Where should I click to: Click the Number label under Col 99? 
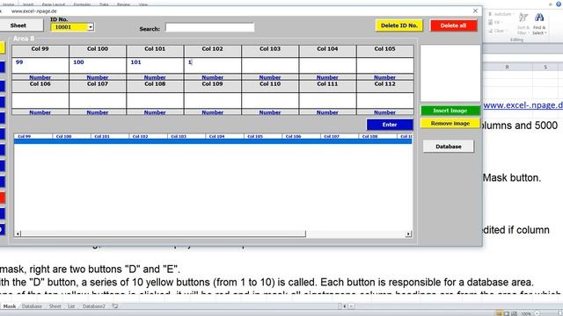tap(40, 77)
